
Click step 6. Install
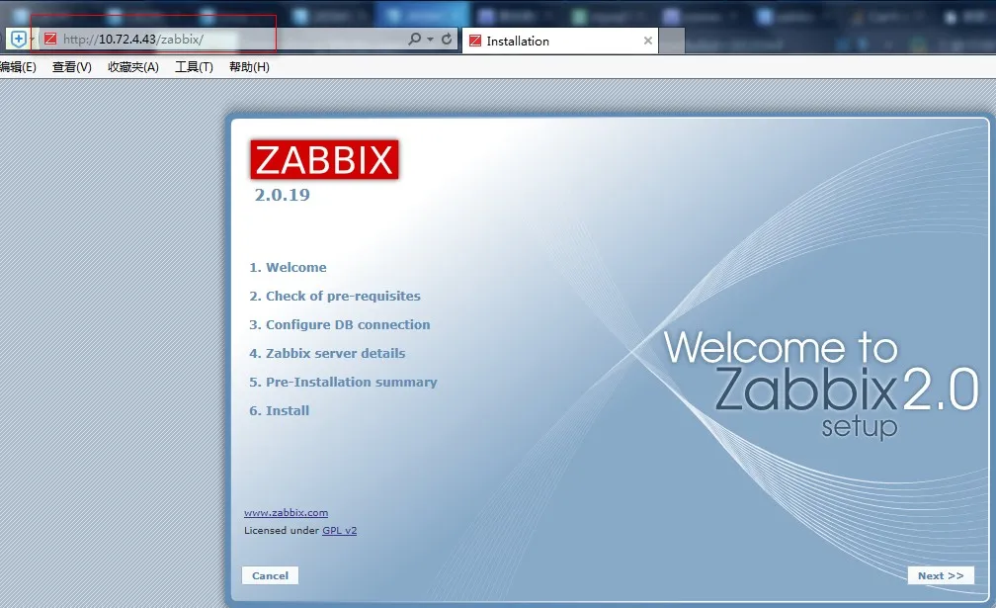click(x=280, y=410)
